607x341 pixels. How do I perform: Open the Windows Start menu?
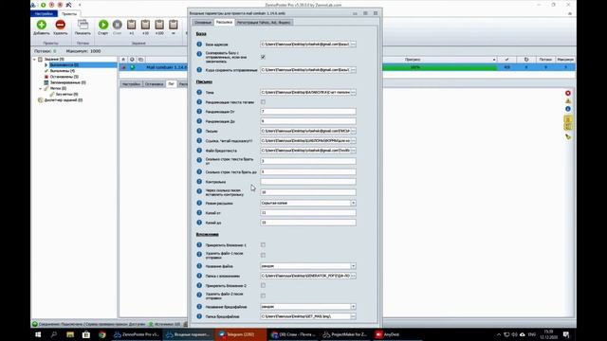(x=38, y=334)
